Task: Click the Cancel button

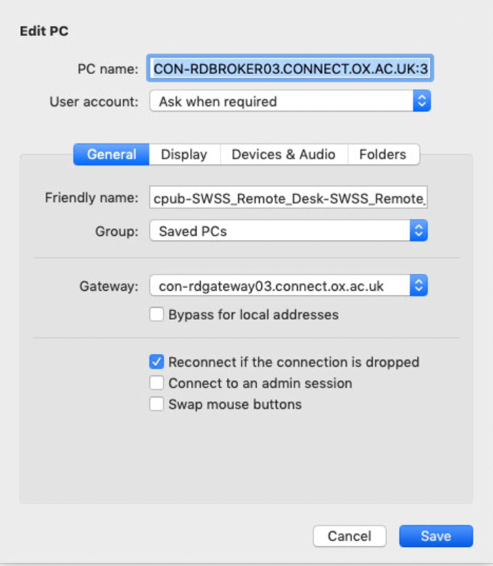Action: point(349,536)
